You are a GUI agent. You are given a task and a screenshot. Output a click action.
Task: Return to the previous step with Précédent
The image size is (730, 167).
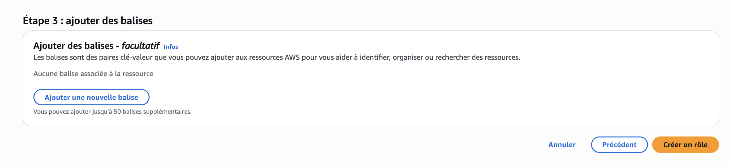tap(619, 145)
